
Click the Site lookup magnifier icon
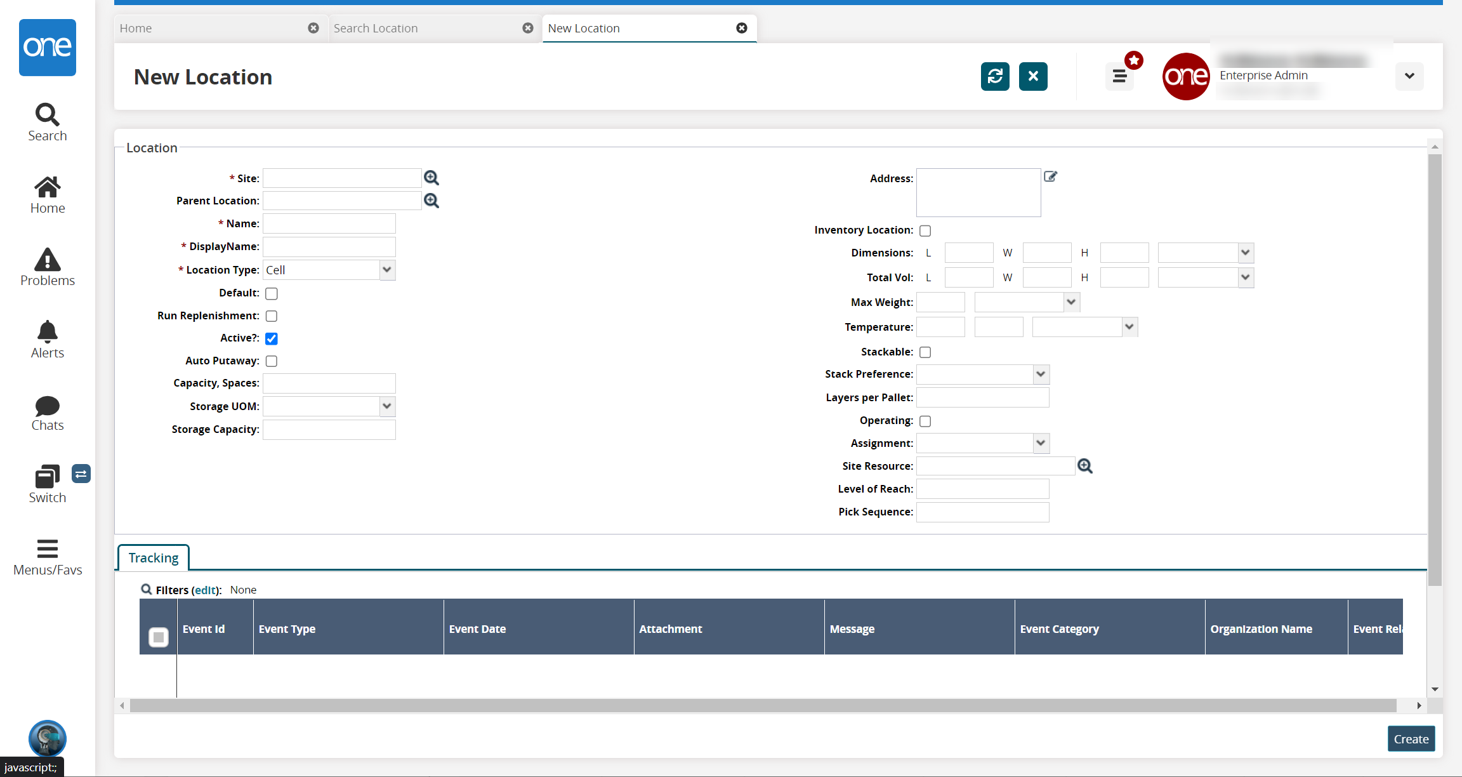pos(431,178)
